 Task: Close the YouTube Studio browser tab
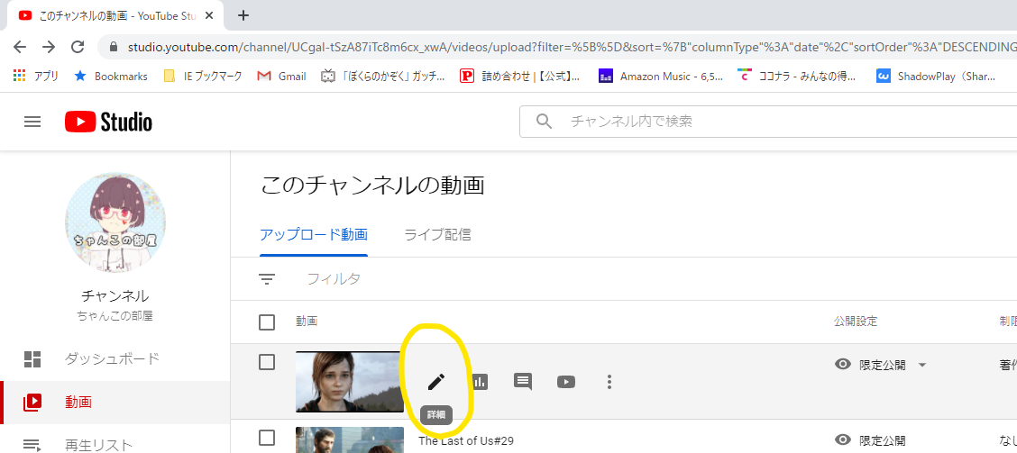209,15
